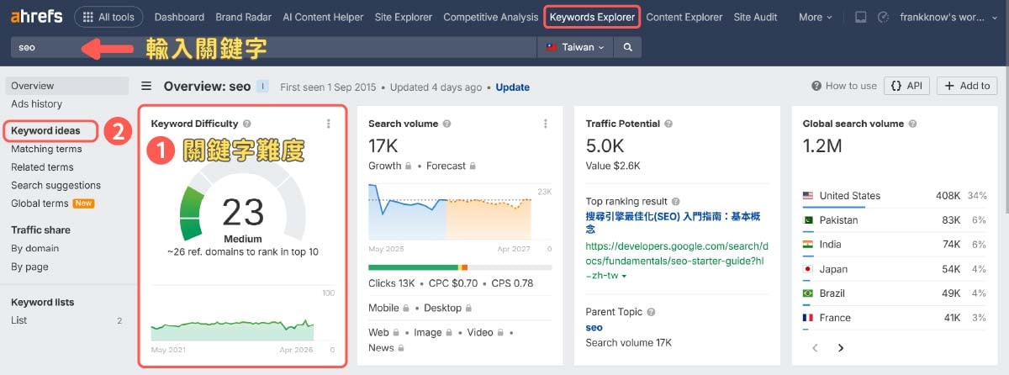Expand the More menu in top navigation

point(815,17)
